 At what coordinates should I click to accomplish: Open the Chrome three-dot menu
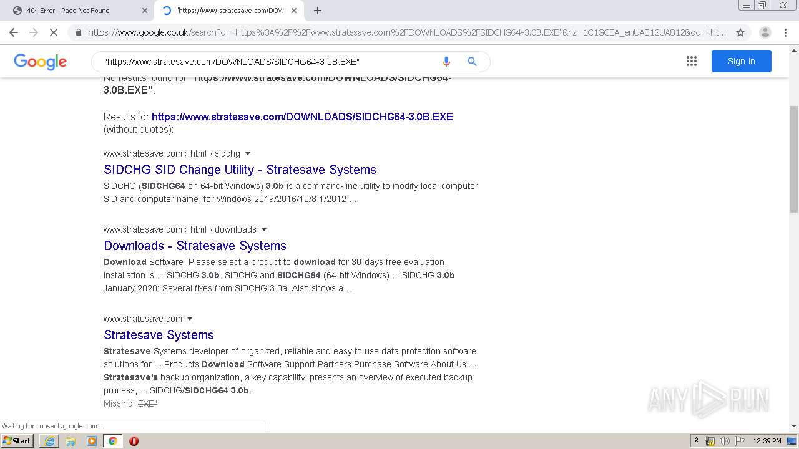(x=786, y=32)
